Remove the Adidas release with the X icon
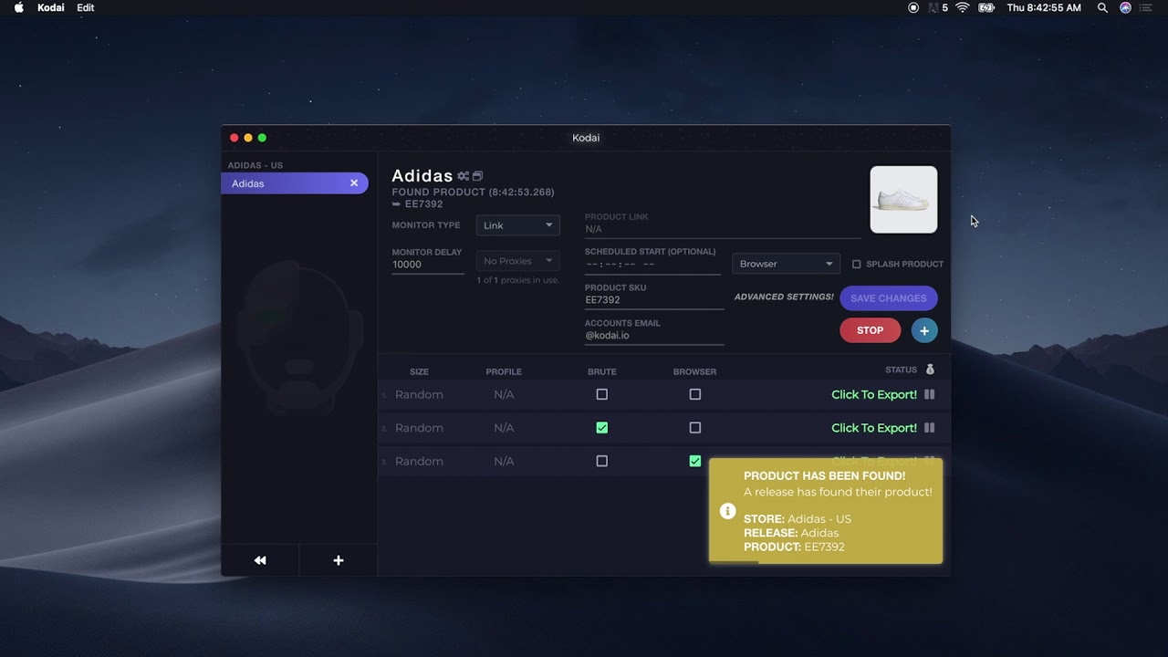The width and height of the screenshot is (1168, 657). tap(354, 183)
